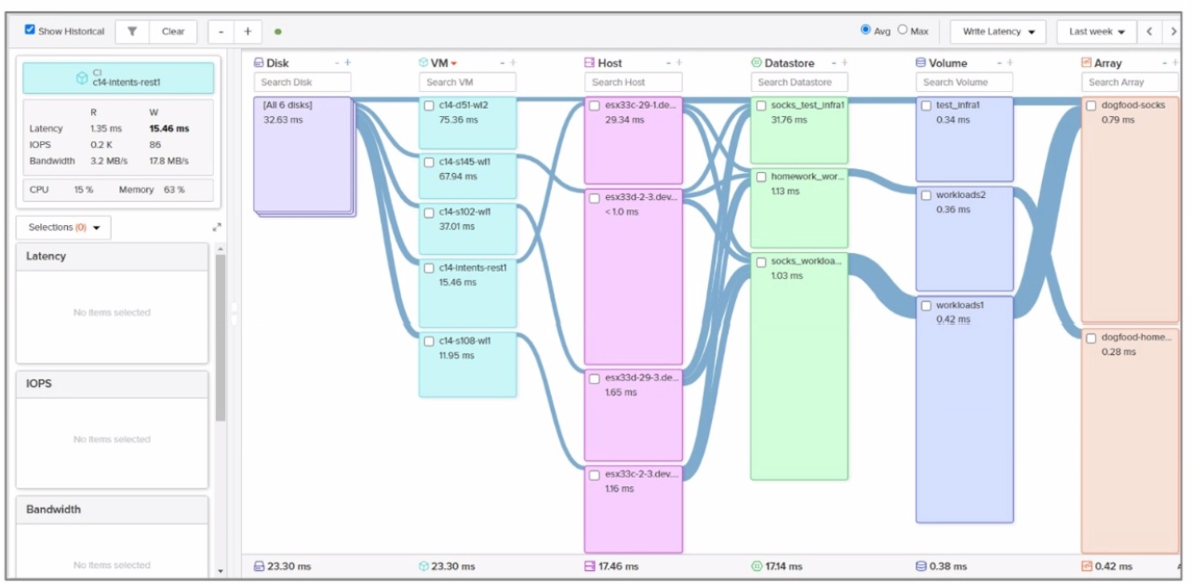Click the Search VM field

[467, 82]
